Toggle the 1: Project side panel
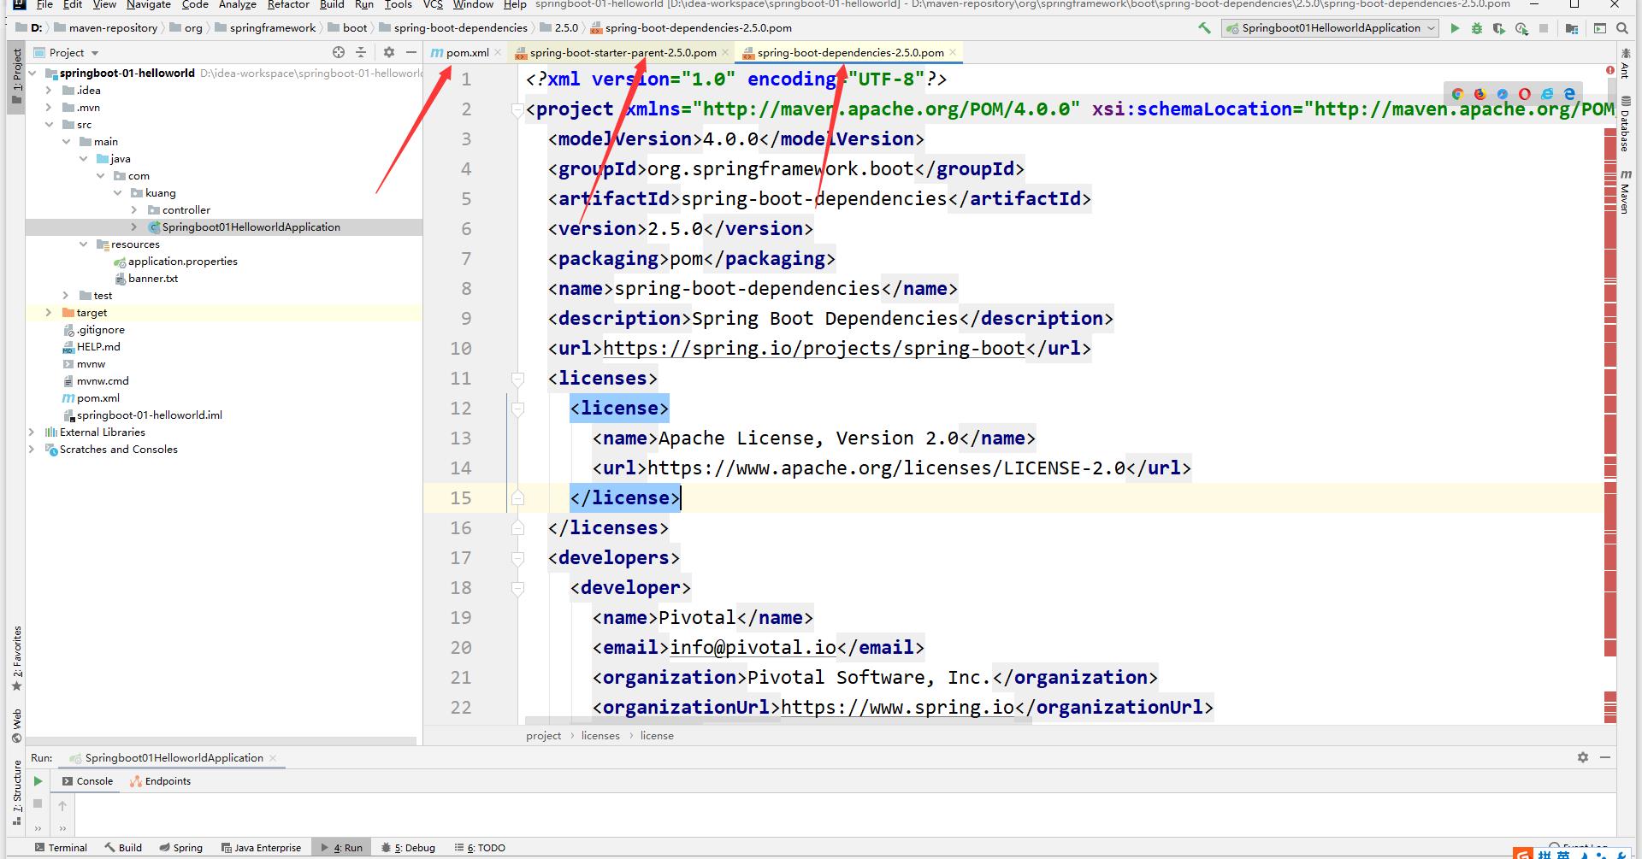 pos(16,77)
